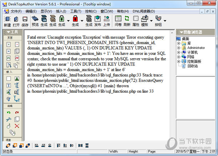The height and width of the screenshot is (156, 218).
Task: Click the remove page minus icon
Action: pos(17,44)
